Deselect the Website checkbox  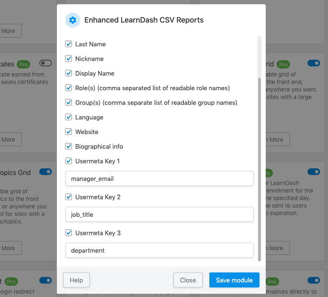click(x=69, y=132)
